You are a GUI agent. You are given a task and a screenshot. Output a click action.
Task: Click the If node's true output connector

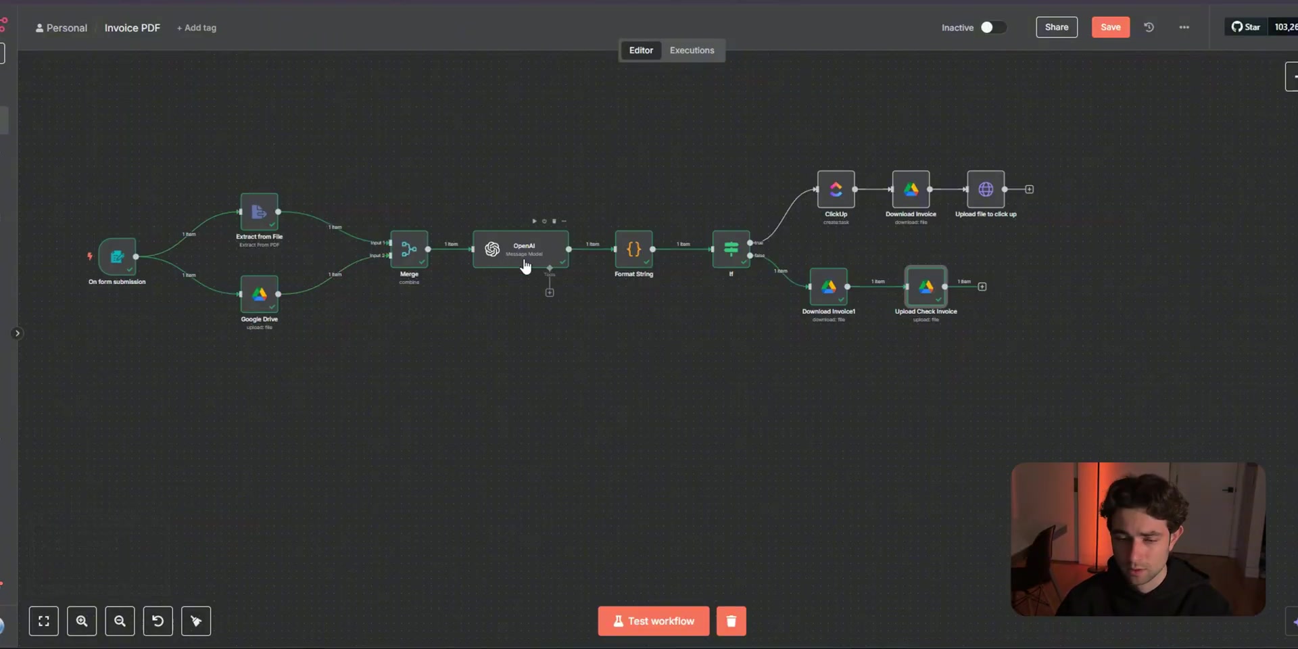tap(750, 243)
